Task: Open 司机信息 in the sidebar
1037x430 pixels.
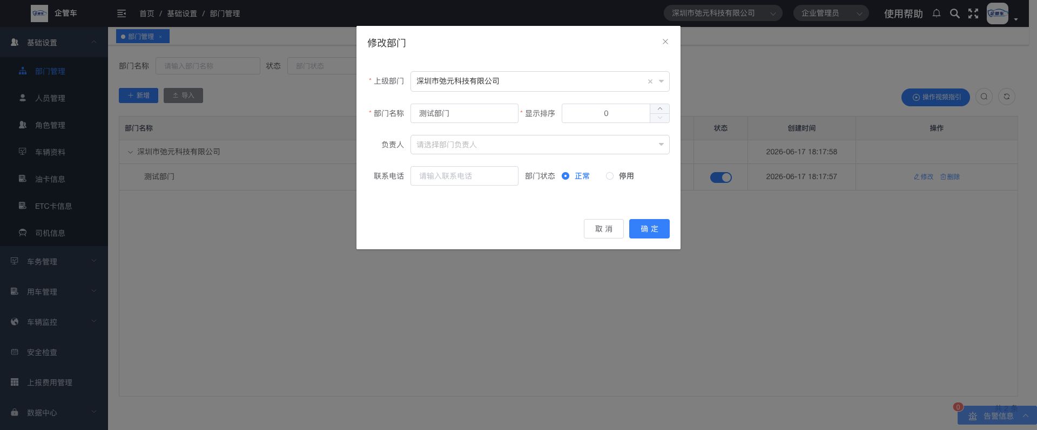Action: (54, 233)
